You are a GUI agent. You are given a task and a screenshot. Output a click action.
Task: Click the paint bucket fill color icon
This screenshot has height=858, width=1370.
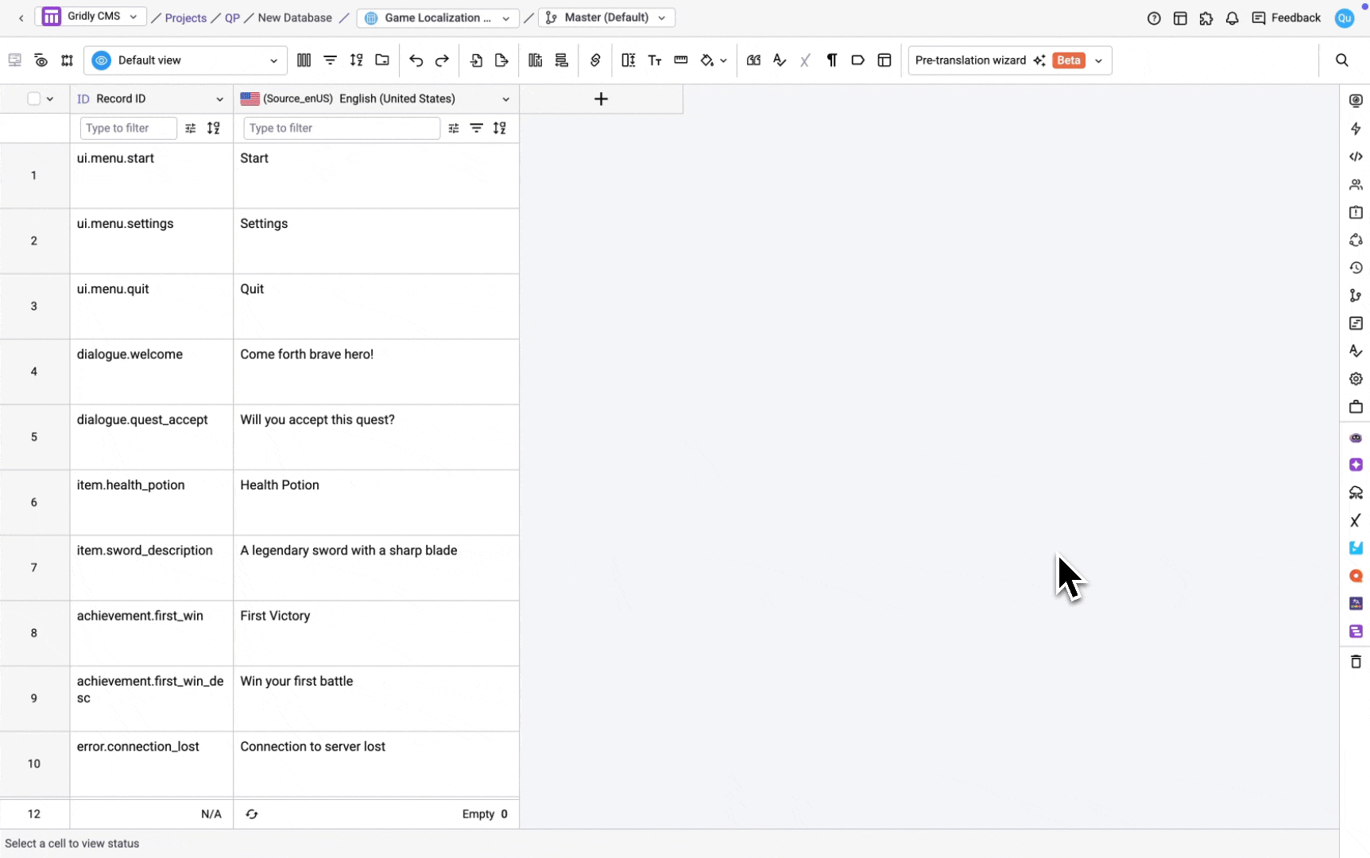click(x=706, y=60)
